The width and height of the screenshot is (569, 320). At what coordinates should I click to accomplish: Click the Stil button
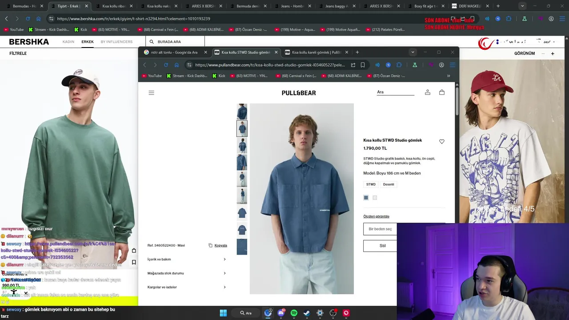(x=380, y=246)
